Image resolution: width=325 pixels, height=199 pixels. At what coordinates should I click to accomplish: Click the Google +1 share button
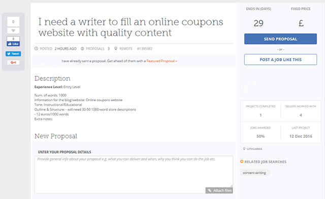coord(13,62)
